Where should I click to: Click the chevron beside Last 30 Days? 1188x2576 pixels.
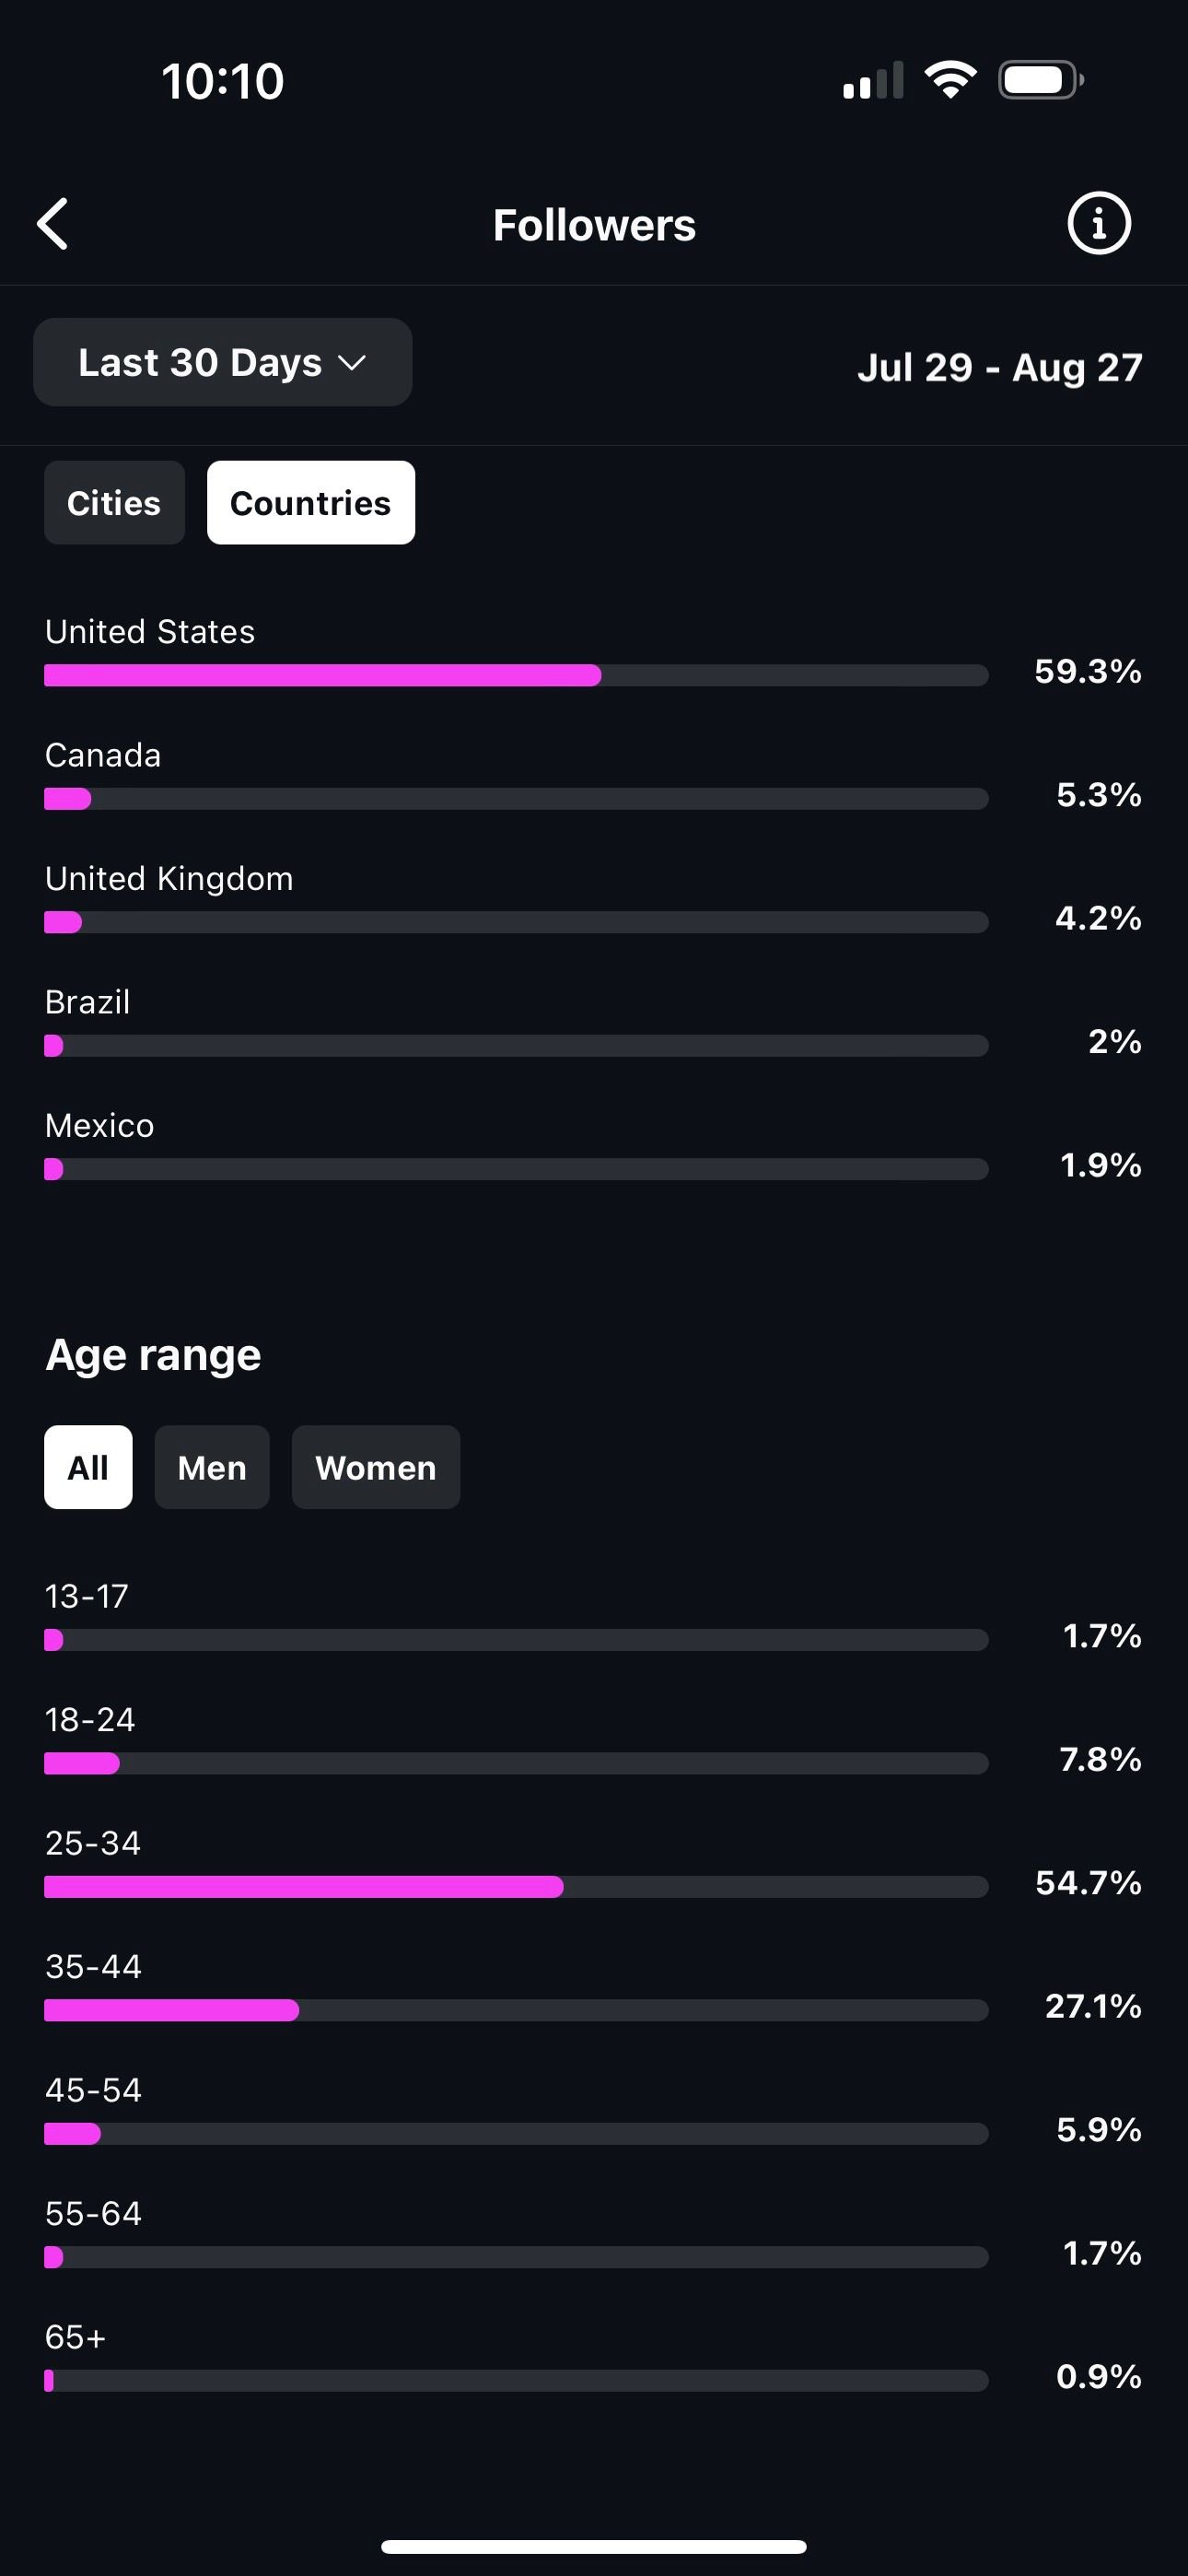(x=352, y=363)
